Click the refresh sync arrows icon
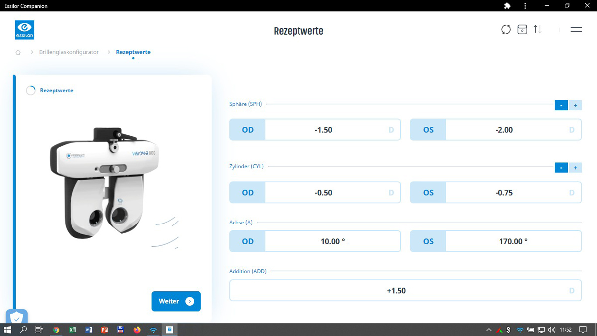This screenshot has height=336, width=597. 506,30
